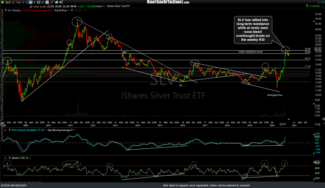Viewport: 325px width, 188px height.
Task: Open the data sheet icon in toolbar
Action: click(47, 2)
